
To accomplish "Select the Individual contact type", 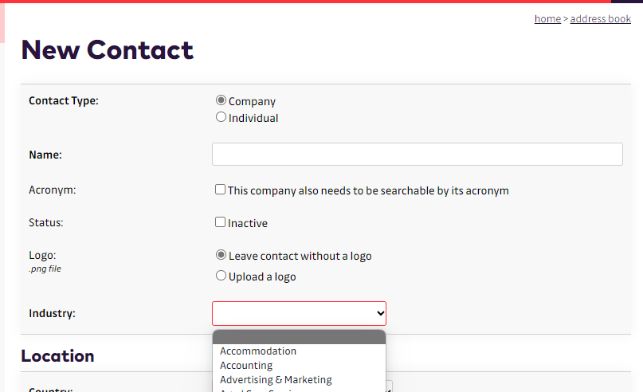I will coord(221,118).
